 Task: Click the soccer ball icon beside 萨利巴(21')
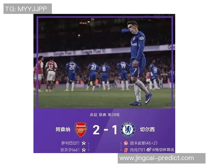tap(84, 143)
